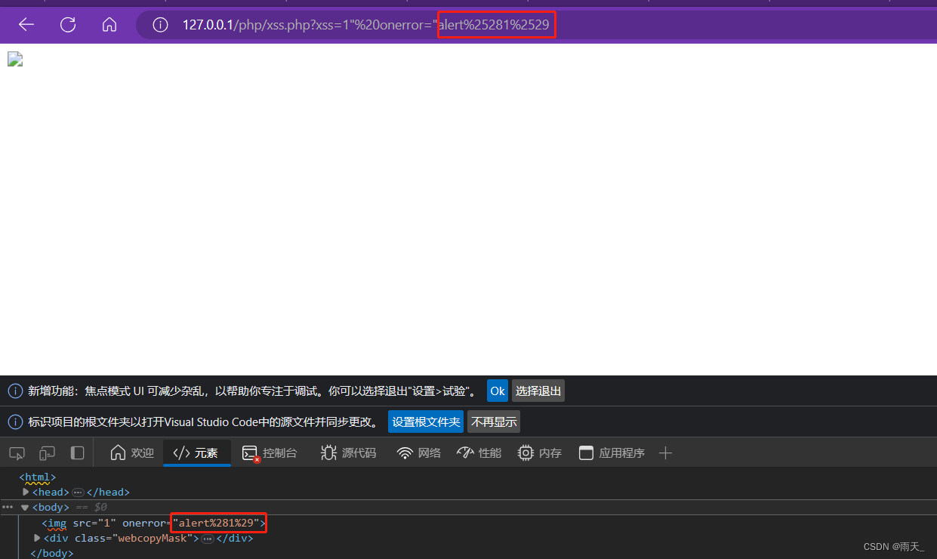Open a new DevTools panel with the plus icon
The image size is (937, 559).
point(665,452)
